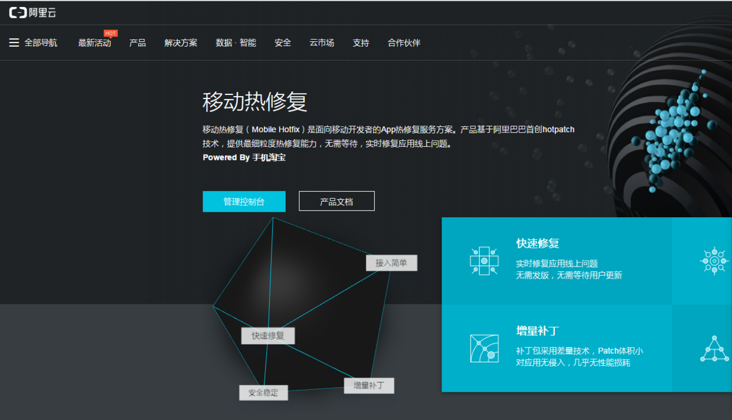Click the HOT badge above 最新活动
The image size is (732, 420).
110,34
